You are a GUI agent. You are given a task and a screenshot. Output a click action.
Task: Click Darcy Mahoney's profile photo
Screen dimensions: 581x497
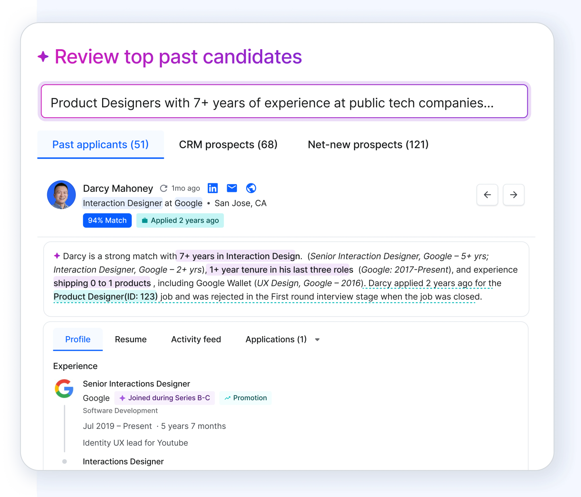61,195
